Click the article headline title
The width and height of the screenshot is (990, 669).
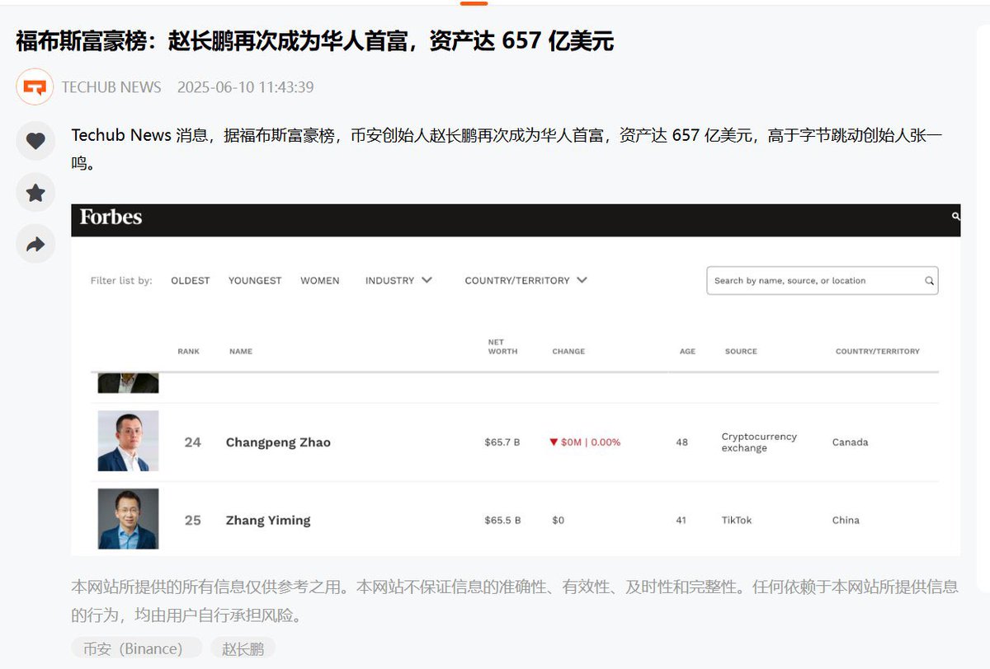pos(314,41)
